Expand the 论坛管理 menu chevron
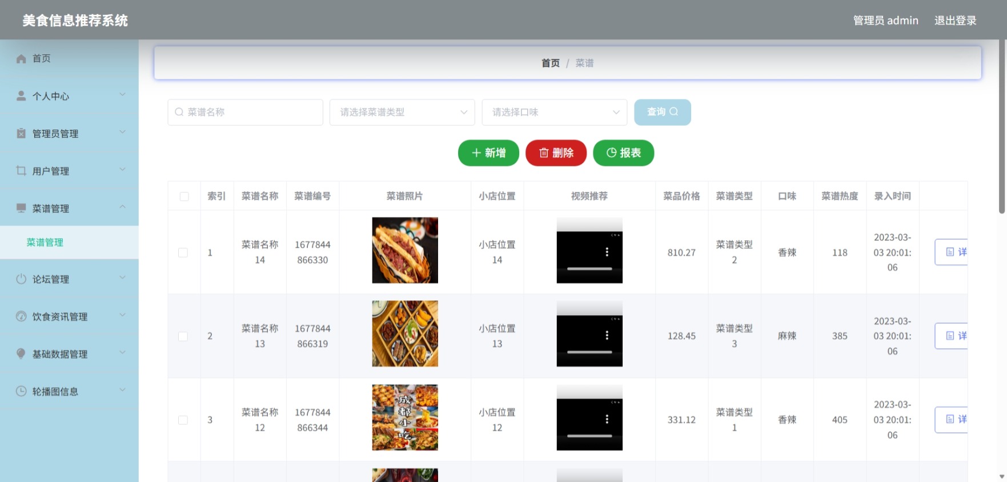 (122, 278)
